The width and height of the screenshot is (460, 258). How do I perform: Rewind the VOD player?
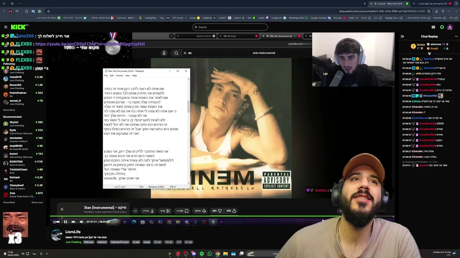[57, 222]
